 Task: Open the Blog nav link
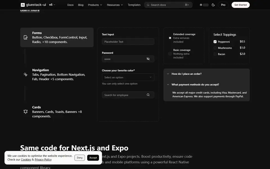pyautogui.click(x=81, y=5)
